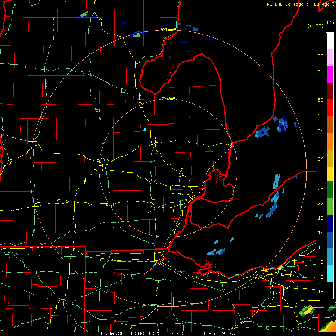Screen dimensions: 336x336
Task: Click the '50 NMI' range ring label
Action: click(168, 99)
